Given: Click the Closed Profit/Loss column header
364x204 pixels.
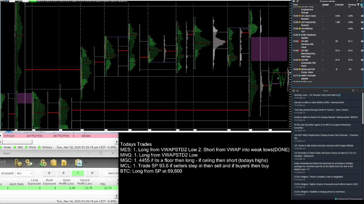Looking at the screenshot, I should [x=85, y=182].
